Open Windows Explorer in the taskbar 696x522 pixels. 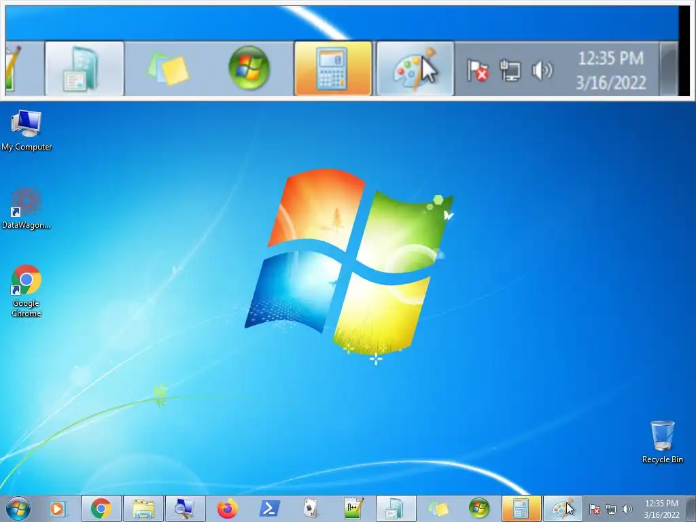143,508
